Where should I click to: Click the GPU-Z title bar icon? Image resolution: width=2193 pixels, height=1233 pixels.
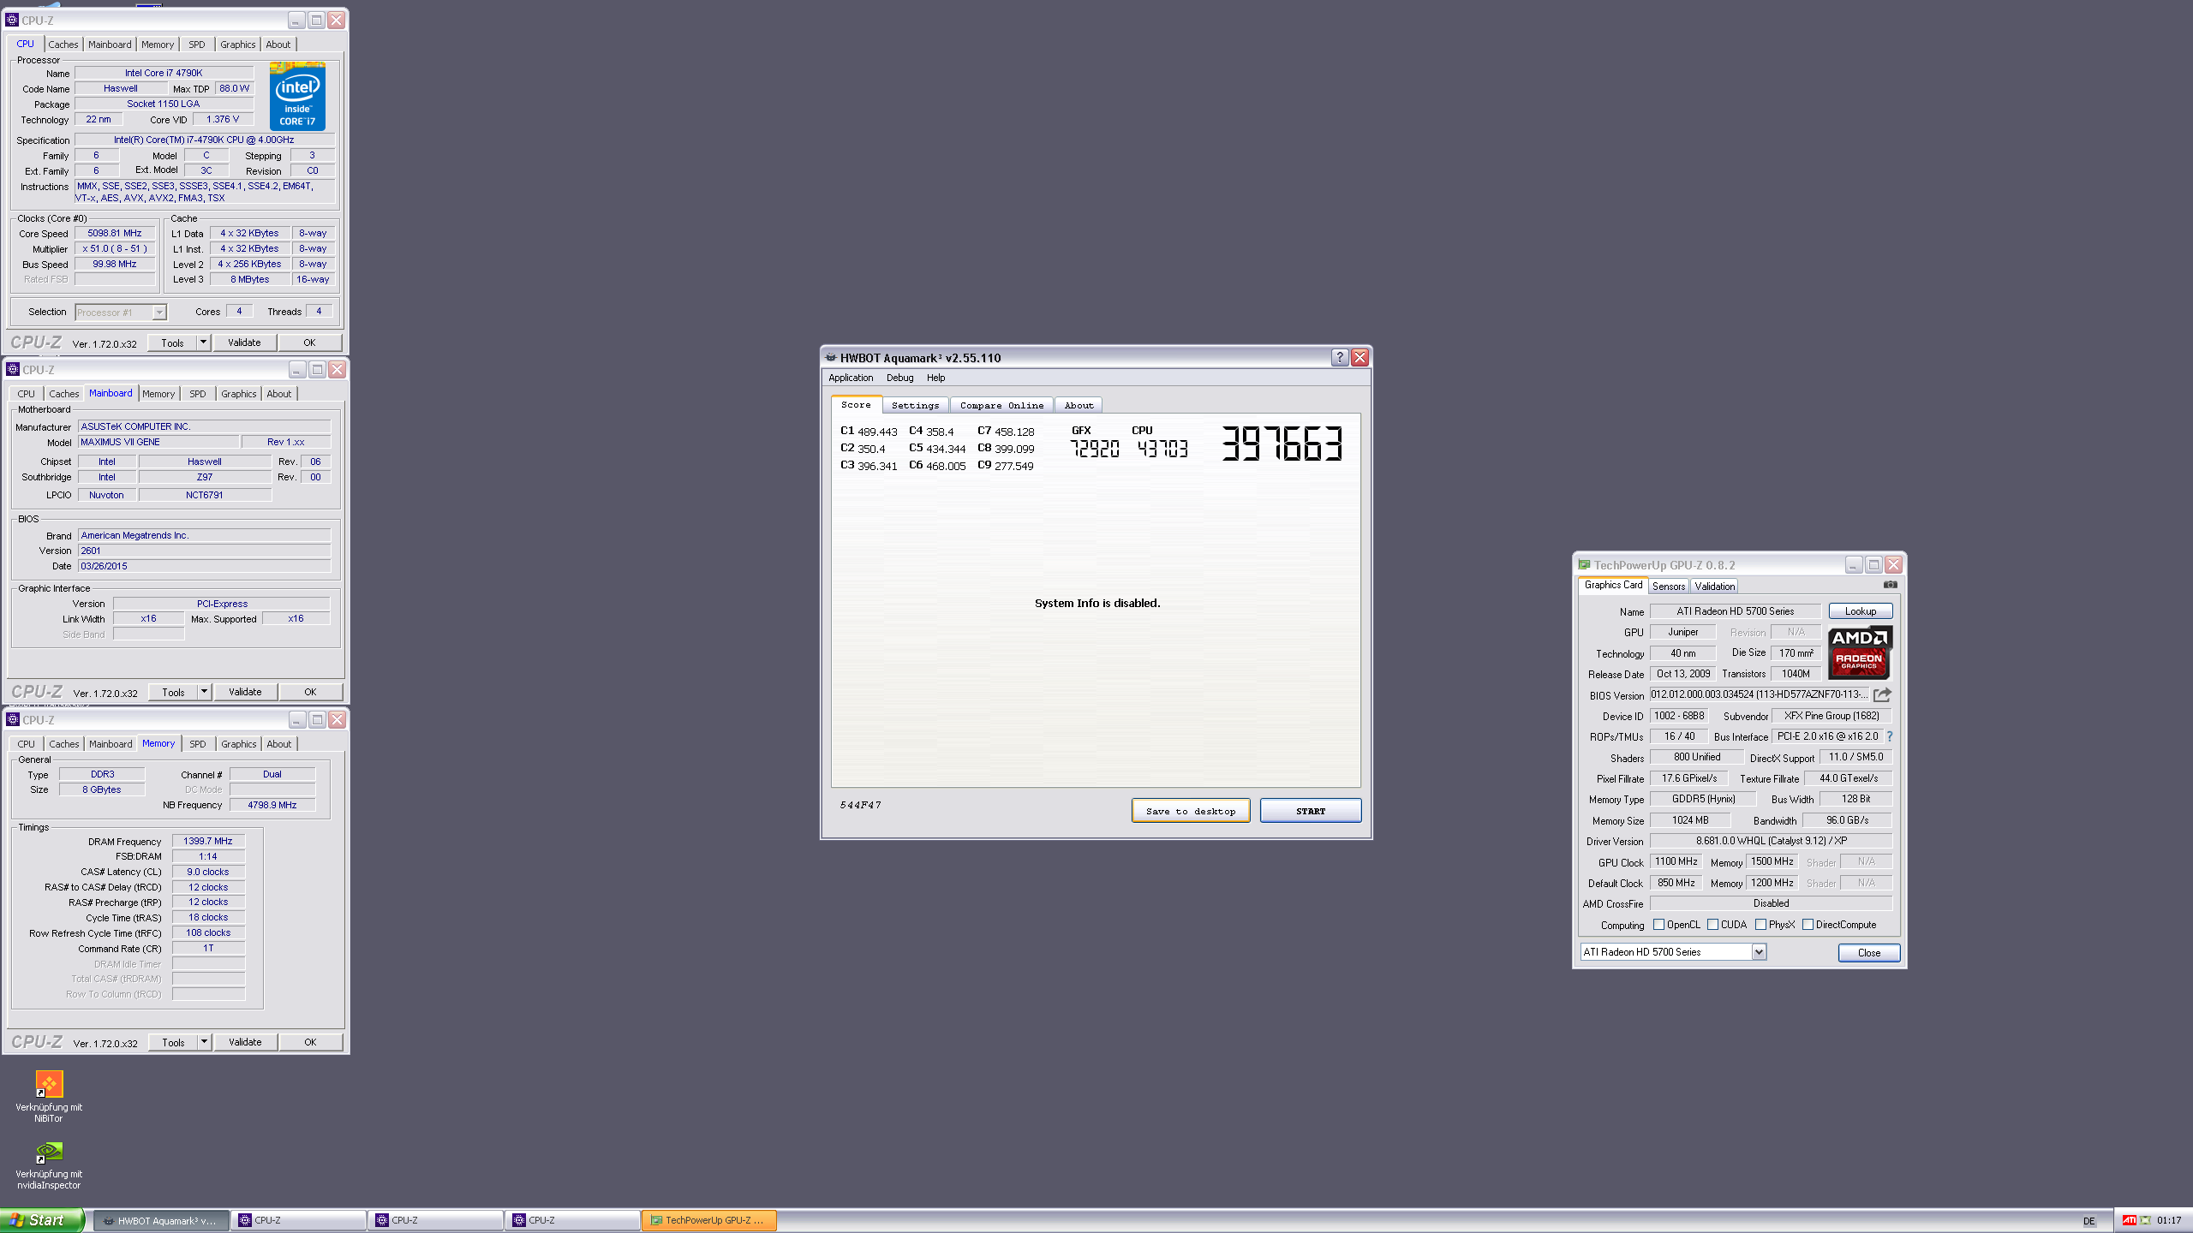[x=1585, y=565]
